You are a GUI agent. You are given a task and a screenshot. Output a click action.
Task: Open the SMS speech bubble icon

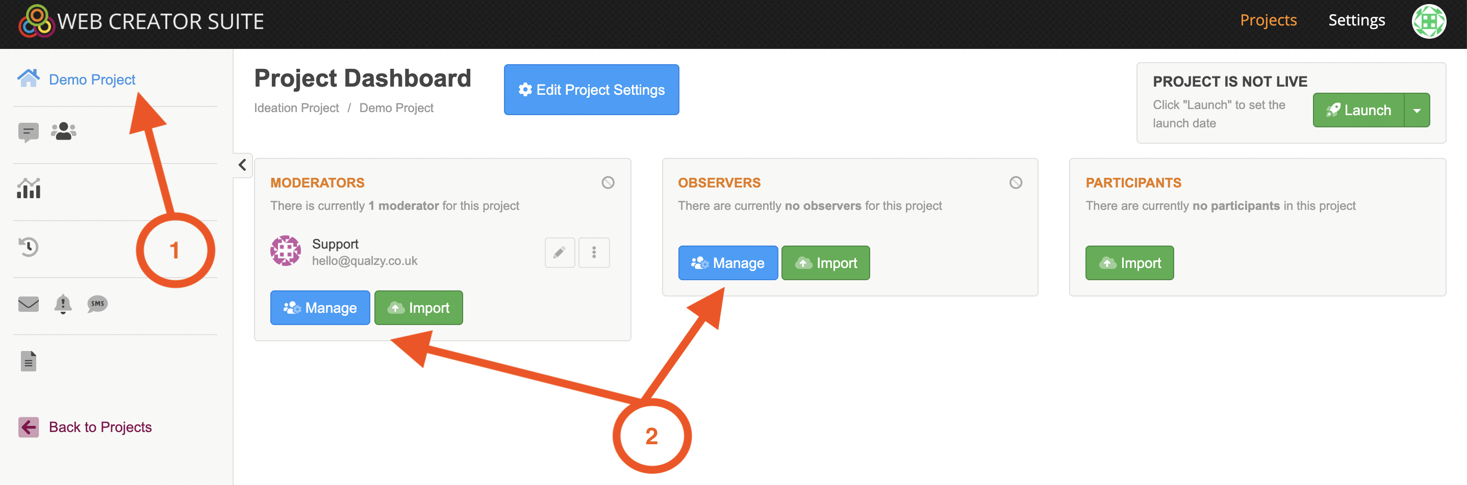[97, 304]
